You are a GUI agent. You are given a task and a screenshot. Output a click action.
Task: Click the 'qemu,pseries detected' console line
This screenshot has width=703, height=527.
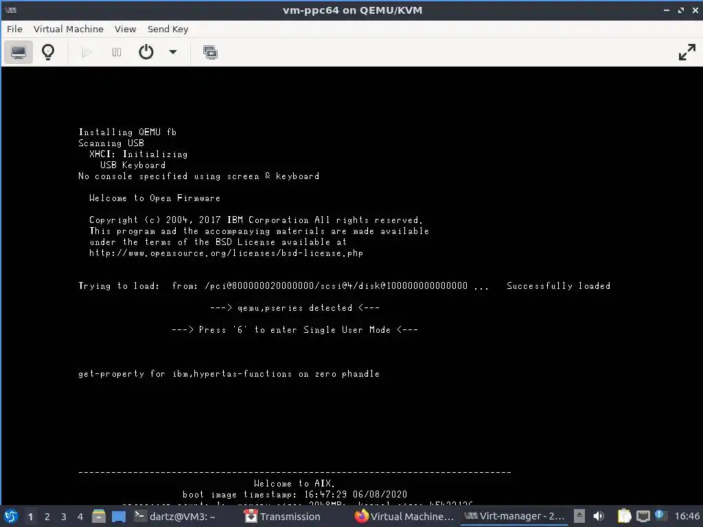tap(295, 308)
